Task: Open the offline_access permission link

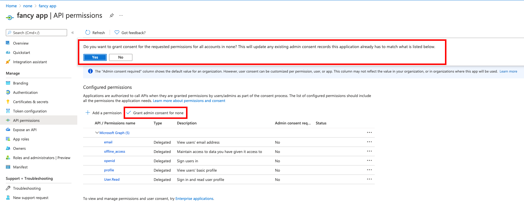Action: [x=115, y=152]
